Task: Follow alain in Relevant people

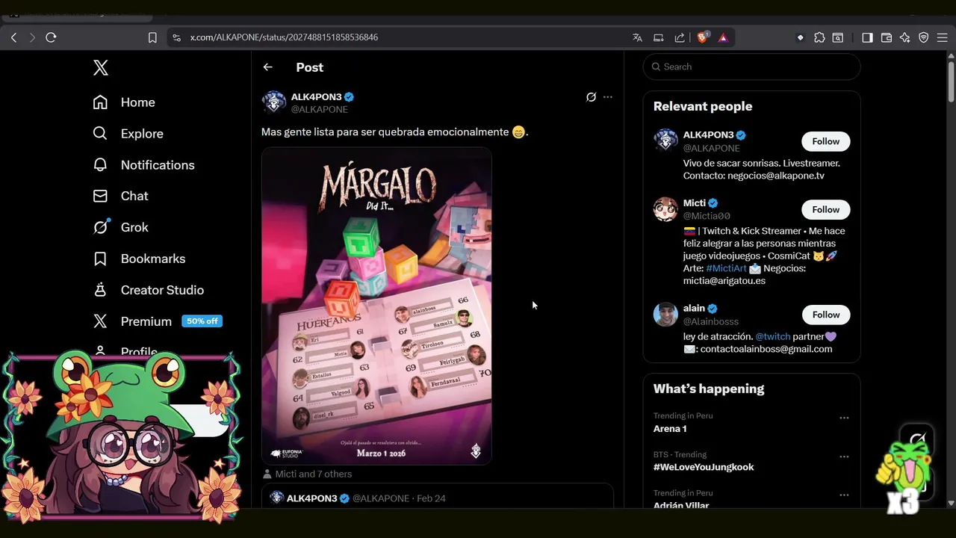Action: [x=826, y=315]
